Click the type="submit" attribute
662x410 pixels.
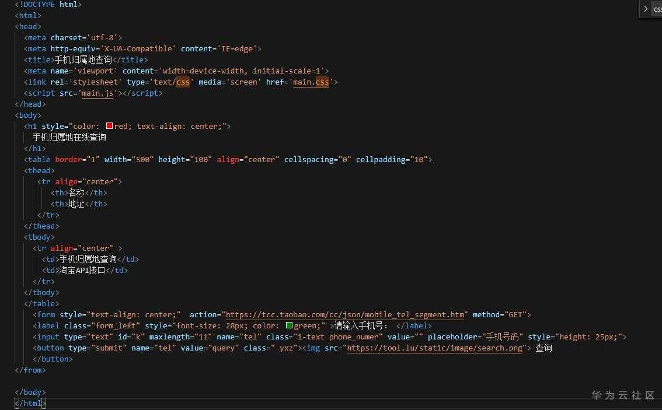pos(97,348)
